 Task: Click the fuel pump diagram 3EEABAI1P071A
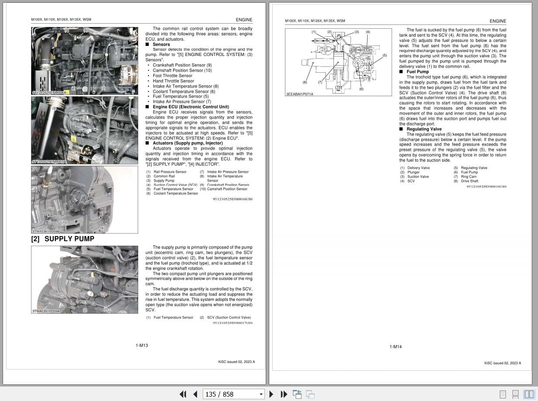tap(338, 61)
